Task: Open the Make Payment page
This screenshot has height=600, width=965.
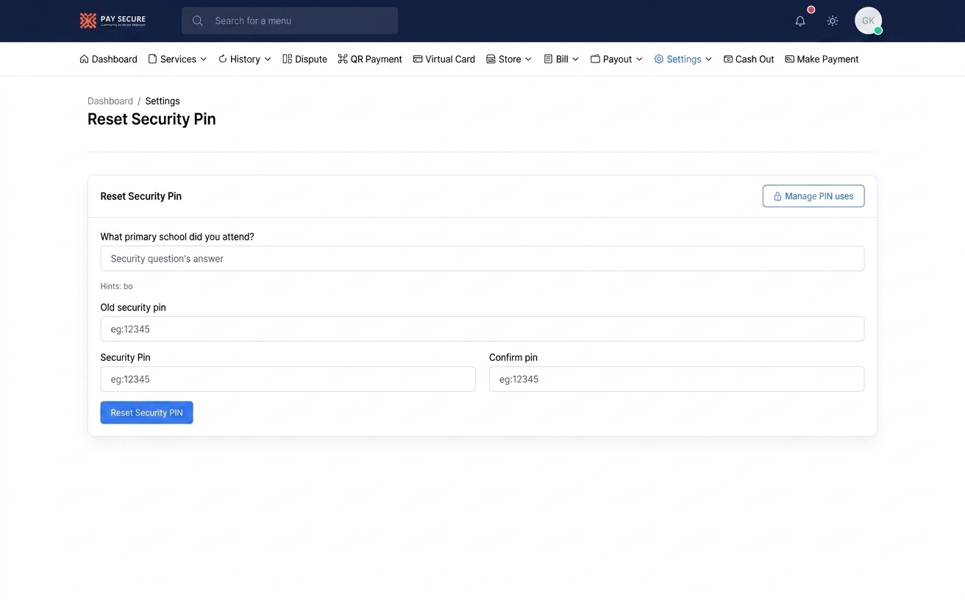Action: point(822,59)
